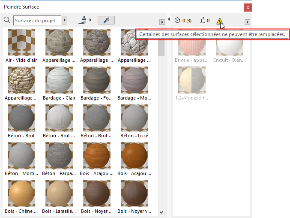Close the Peindre Surface window
The image size is (290, 218).
[x=247, y=7]
